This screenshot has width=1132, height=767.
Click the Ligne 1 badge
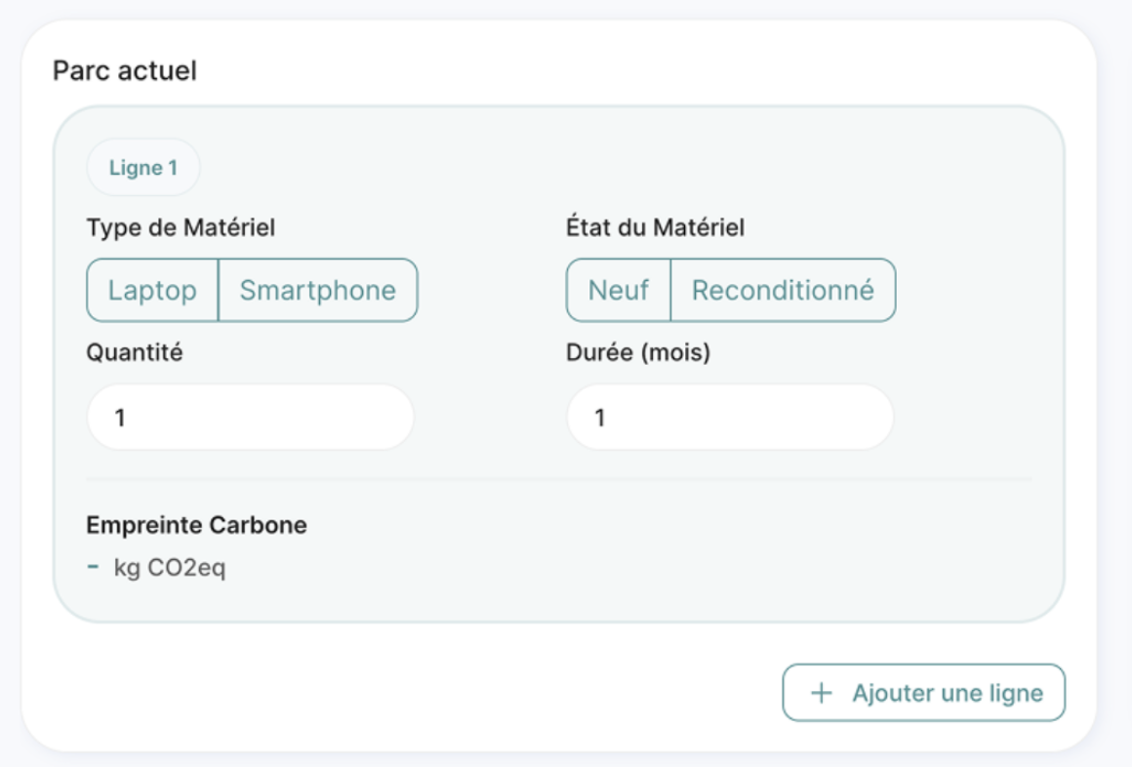[x=142, y=168]
